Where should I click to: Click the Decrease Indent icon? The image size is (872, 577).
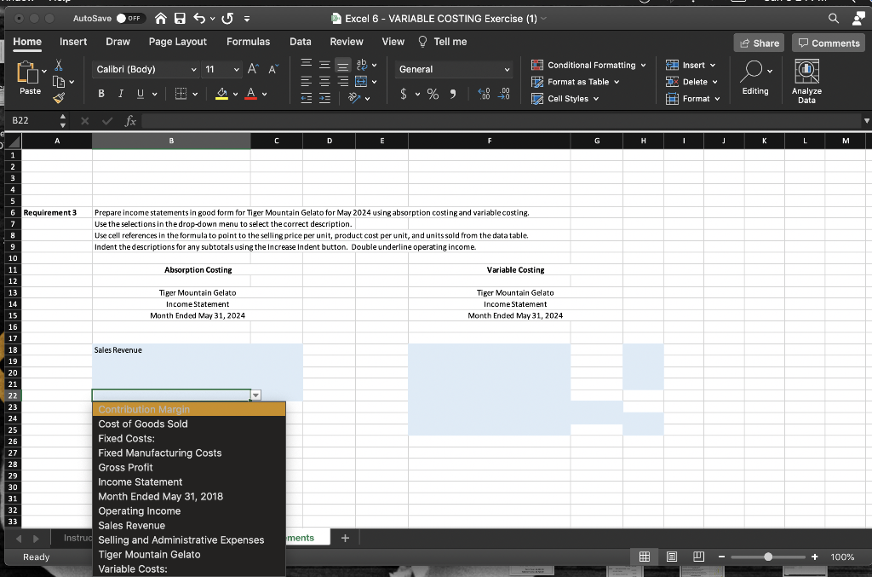click(x=307, y=99)
